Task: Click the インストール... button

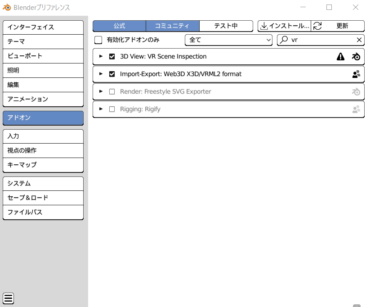Action: [284, 26]
